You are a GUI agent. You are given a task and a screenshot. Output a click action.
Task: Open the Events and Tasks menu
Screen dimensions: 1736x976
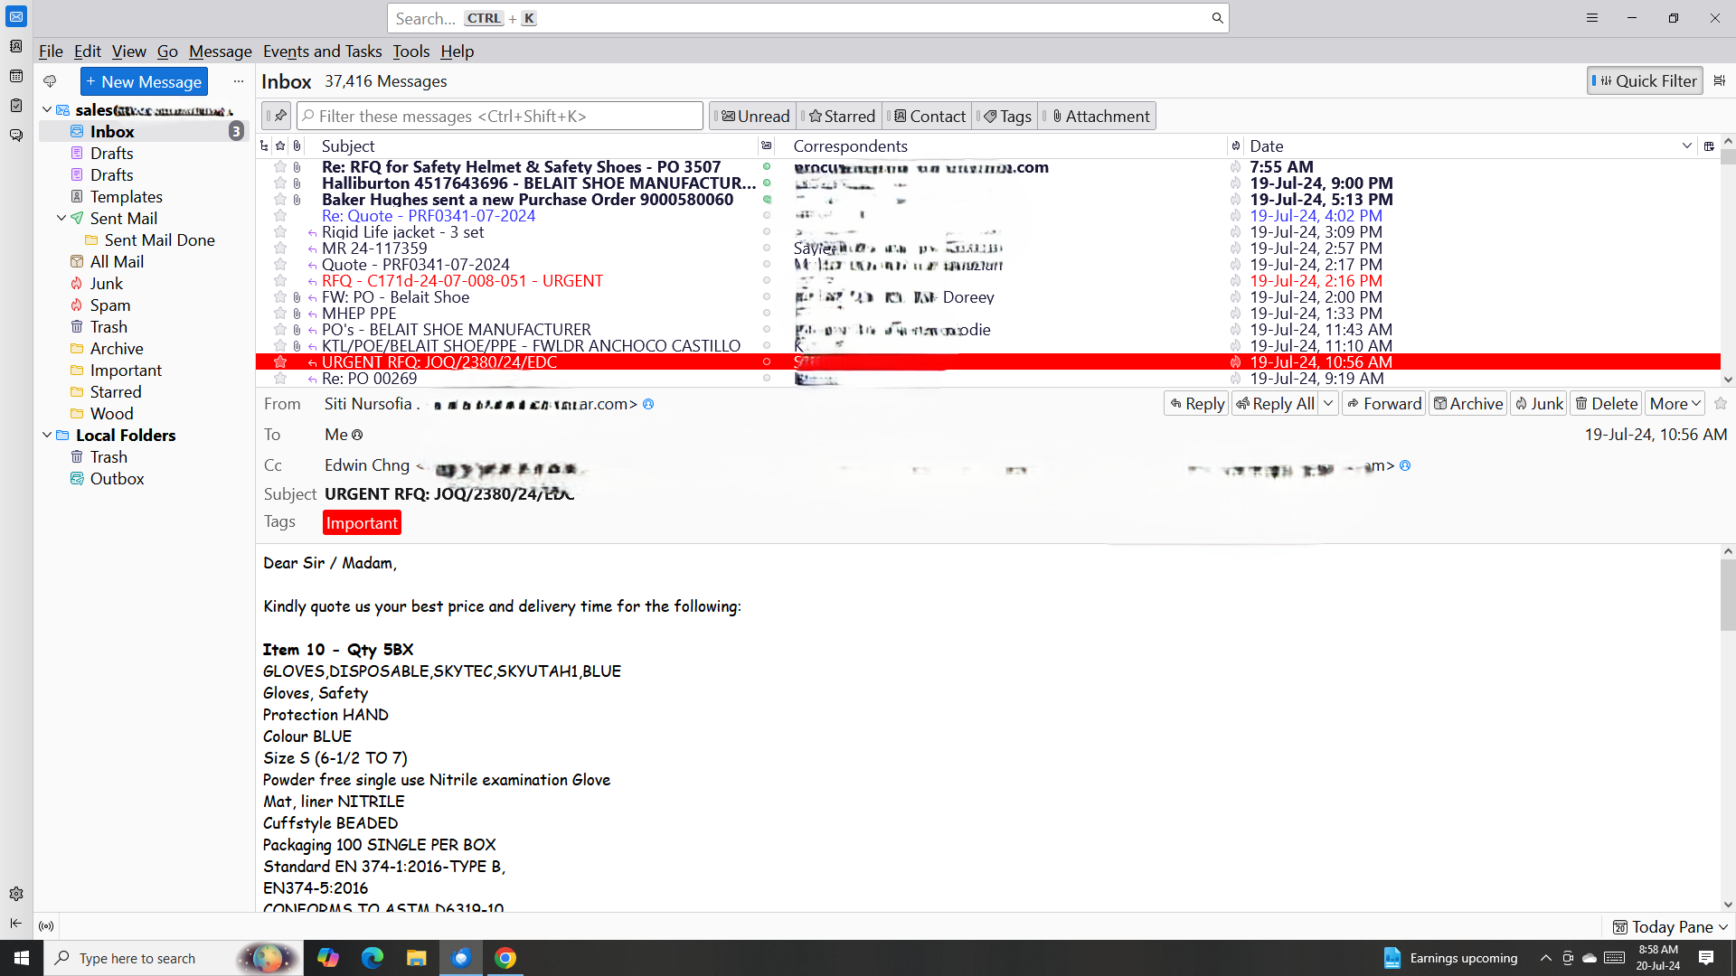(322, 52)
